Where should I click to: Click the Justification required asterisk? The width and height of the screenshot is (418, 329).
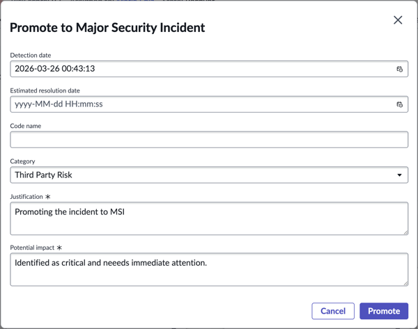47,197
